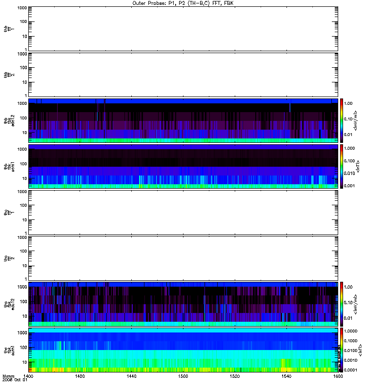Select the thc fbk edc12 color bar
This screenshot has width=366, height=390.
pyautogui.click(x=342, y=304)
